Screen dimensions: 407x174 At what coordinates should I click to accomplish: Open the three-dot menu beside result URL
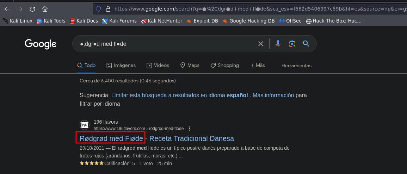point(190,129)
